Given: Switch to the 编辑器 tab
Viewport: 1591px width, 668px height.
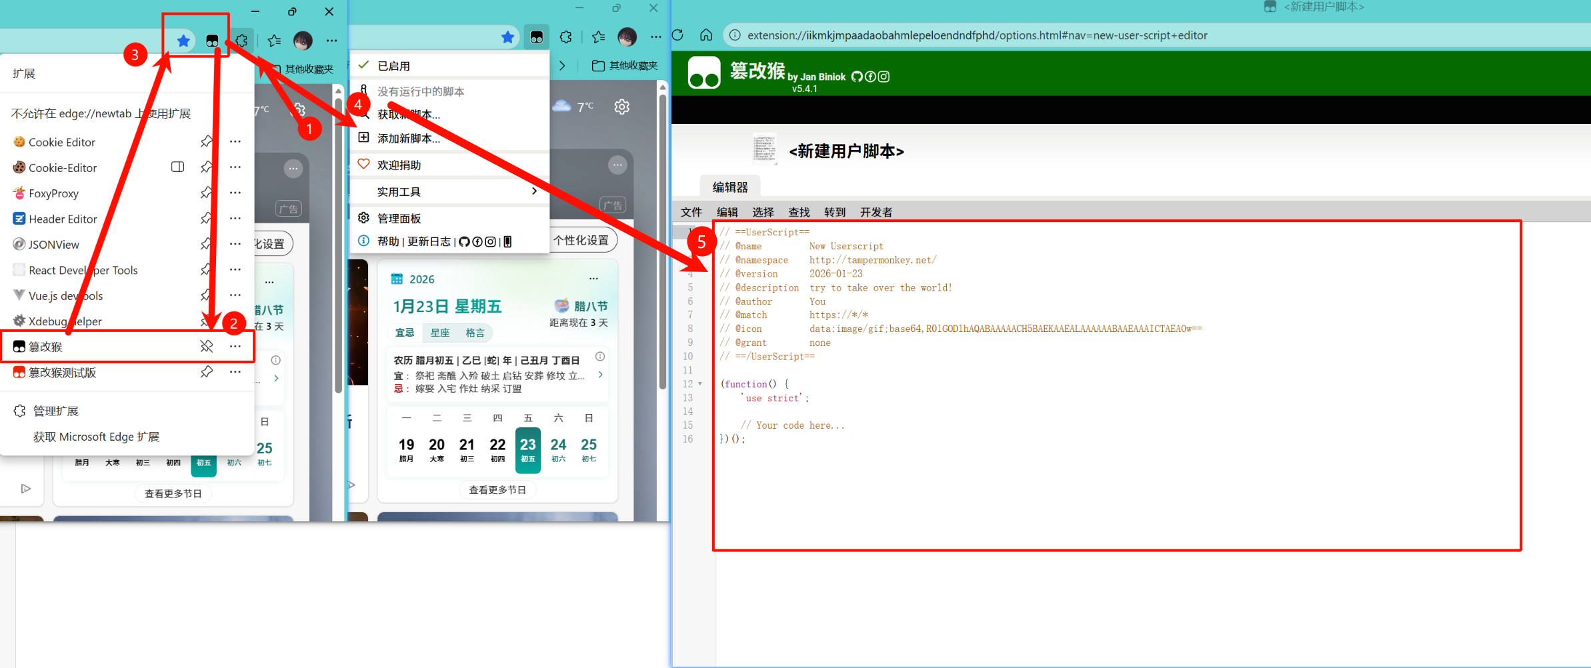Looking at the screenshot, I should pos(730,187).
